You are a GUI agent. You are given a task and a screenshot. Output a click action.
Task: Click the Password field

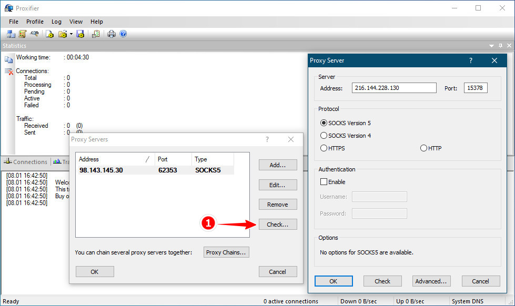click(x=379, y=213)
